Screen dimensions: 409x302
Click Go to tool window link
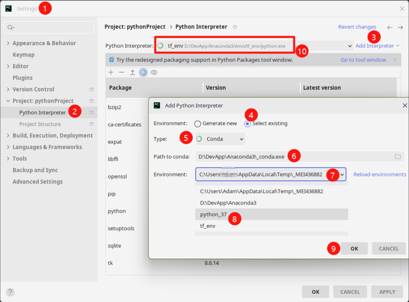(x=363, y=60)
